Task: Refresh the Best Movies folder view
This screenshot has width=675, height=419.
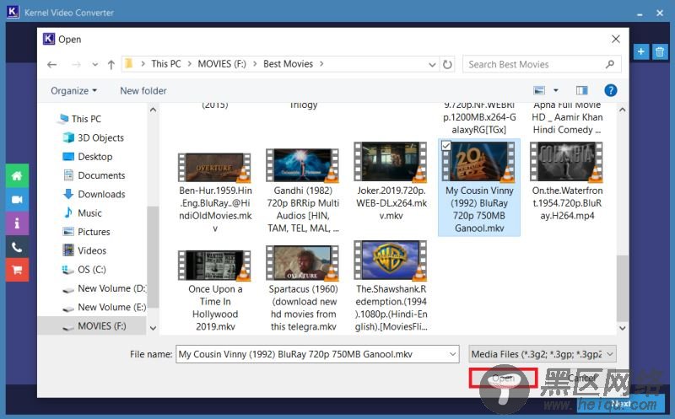Action: tap(448, 65)
